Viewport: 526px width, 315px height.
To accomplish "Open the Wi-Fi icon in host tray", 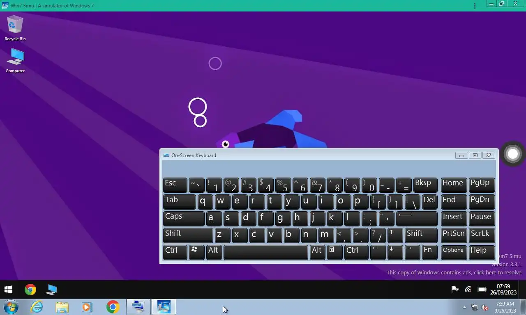I will coord(468,290).
